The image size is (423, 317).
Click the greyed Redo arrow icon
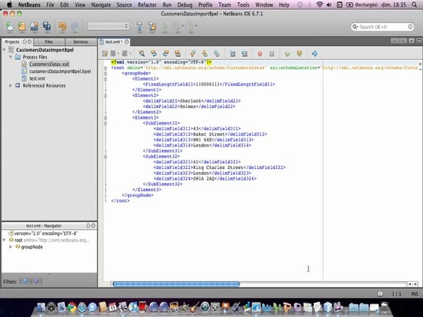[x=75, y=26]
